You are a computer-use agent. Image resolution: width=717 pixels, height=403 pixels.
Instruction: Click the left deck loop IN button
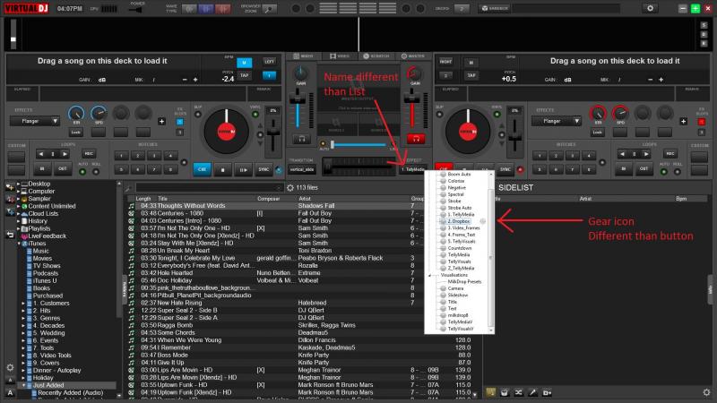42,168
